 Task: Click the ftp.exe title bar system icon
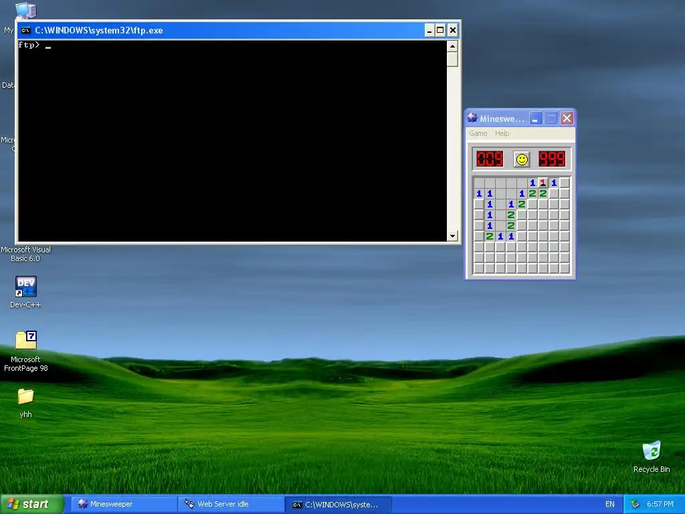coord(26,30)
